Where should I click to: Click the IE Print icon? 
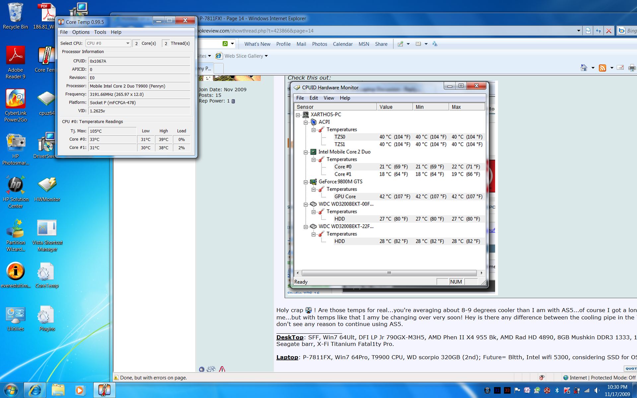click(x=632, y=68)
